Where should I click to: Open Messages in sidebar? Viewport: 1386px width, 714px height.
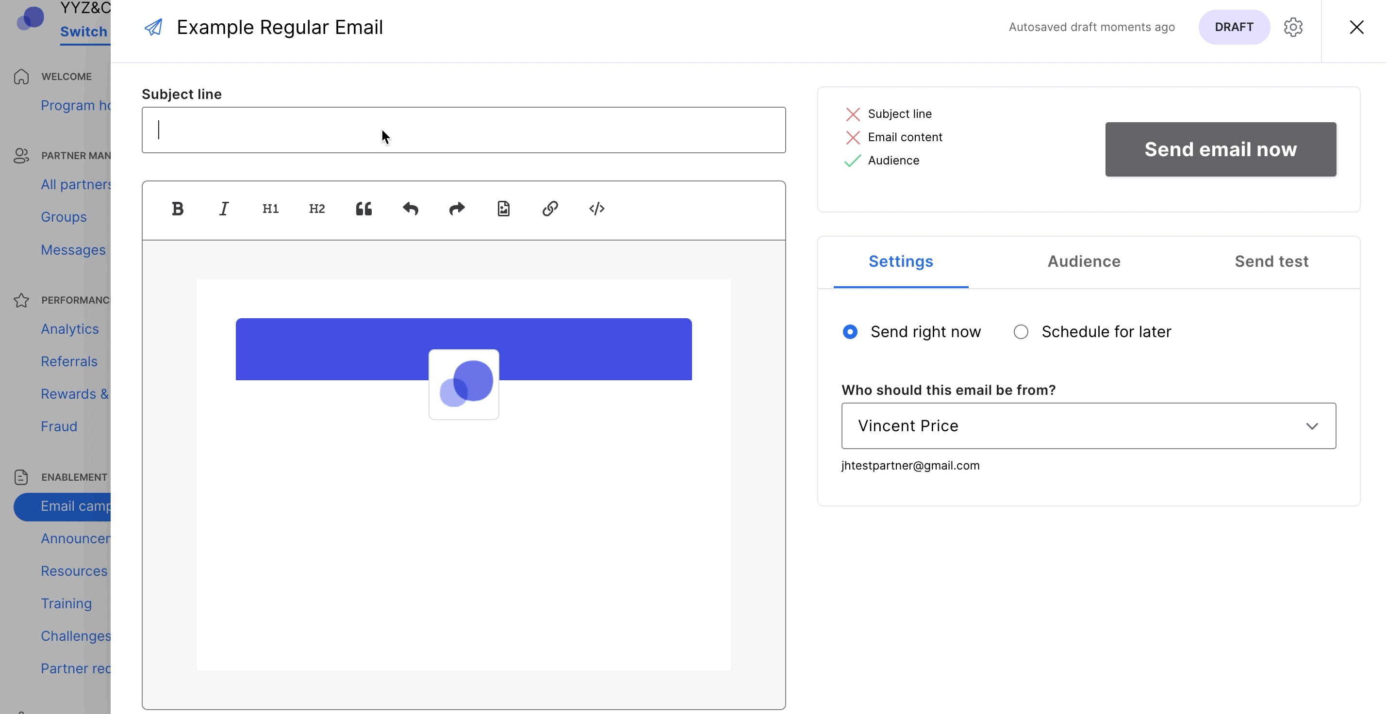pos(73,250)
